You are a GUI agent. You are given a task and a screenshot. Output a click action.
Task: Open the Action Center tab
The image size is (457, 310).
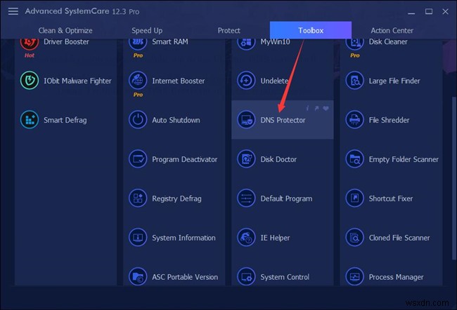[392, 30]
